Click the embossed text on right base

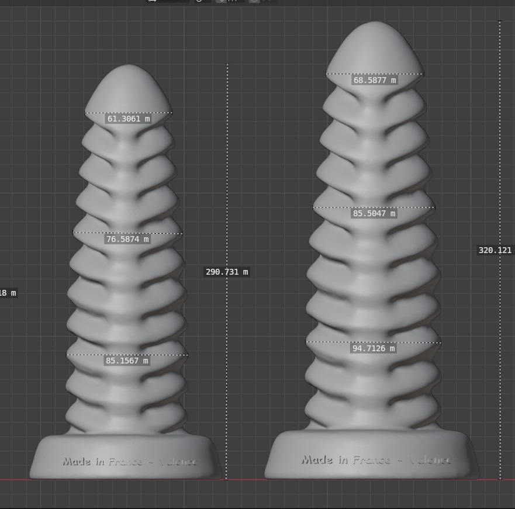tap(376, 459)
